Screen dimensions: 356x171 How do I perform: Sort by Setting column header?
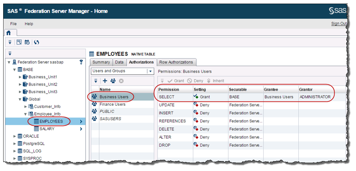pyautogui.click(x=210, y=90)
